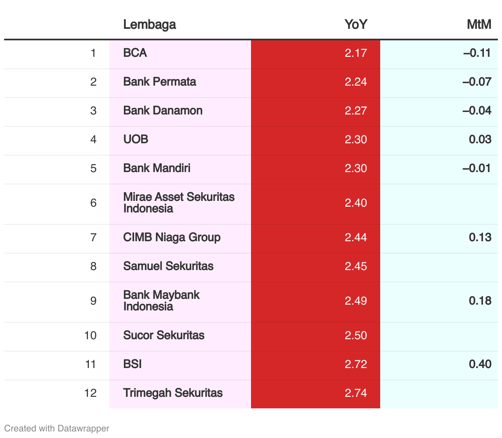Click BSI's YoY value 2.72

(356, 364)
